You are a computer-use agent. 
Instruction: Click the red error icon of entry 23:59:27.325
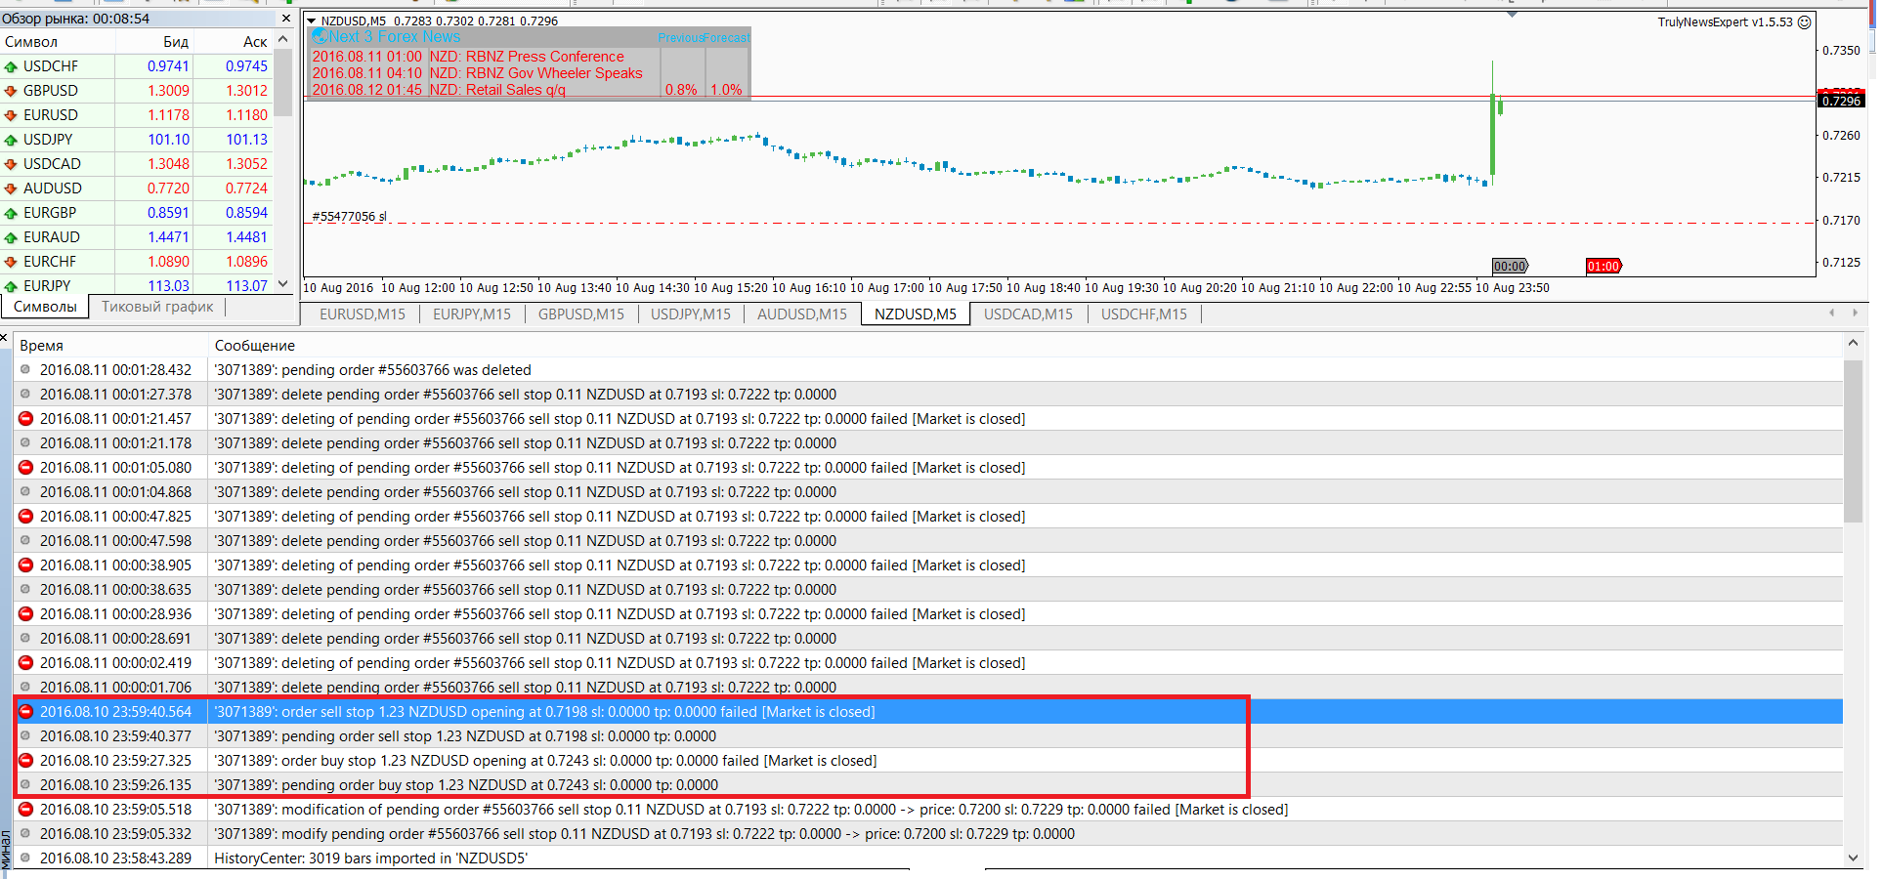pos(25,760)
